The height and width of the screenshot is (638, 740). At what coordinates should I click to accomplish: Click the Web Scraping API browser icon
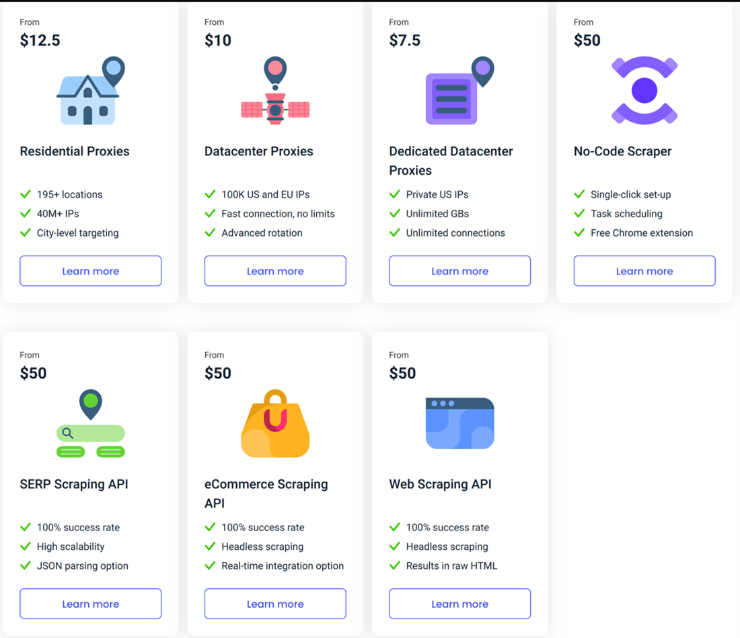(459, 424)
